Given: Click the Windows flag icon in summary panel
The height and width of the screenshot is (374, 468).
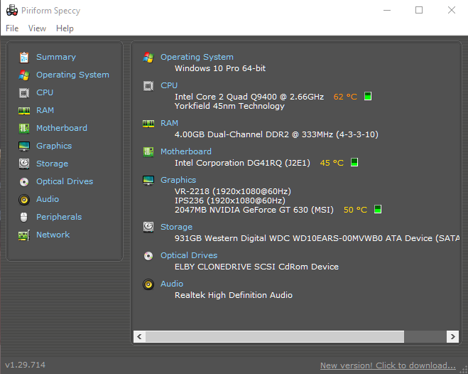Looking at the screenshot, I should [x=148, y=58].
